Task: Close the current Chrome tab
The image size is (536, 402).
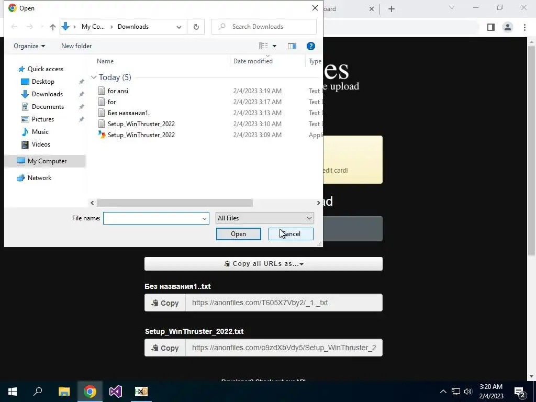Action: (372, 9)
